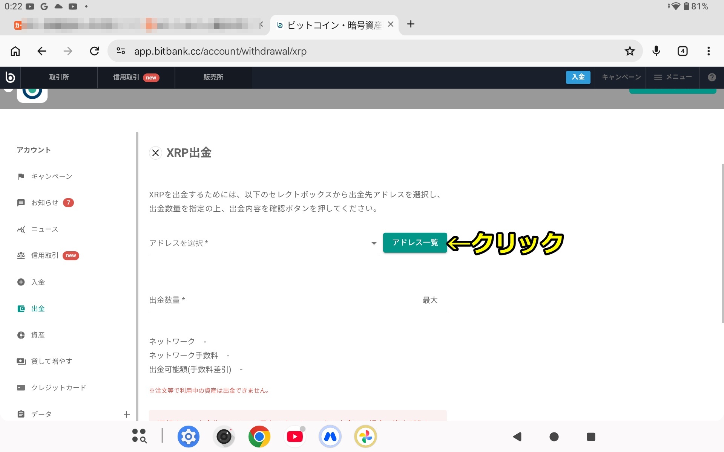Click the blue 入金 button in header
Image resolution: width=724 pixels, height=452 pixels.
(578, 77)
